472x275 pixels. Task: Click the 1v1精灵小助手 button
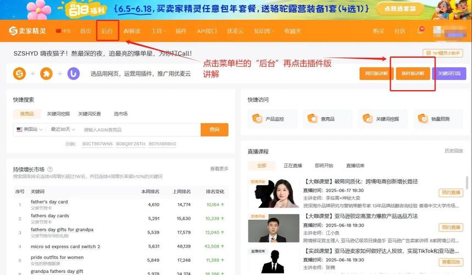[442, 53]
